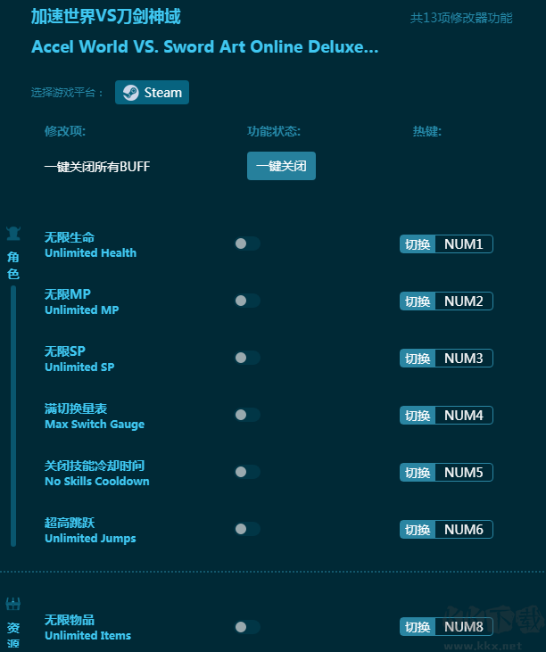
Task: Turn on Unlimited SP toggle
Action: point(246,358)
